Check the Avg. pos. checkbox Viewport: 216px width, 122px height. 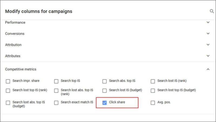153,103
